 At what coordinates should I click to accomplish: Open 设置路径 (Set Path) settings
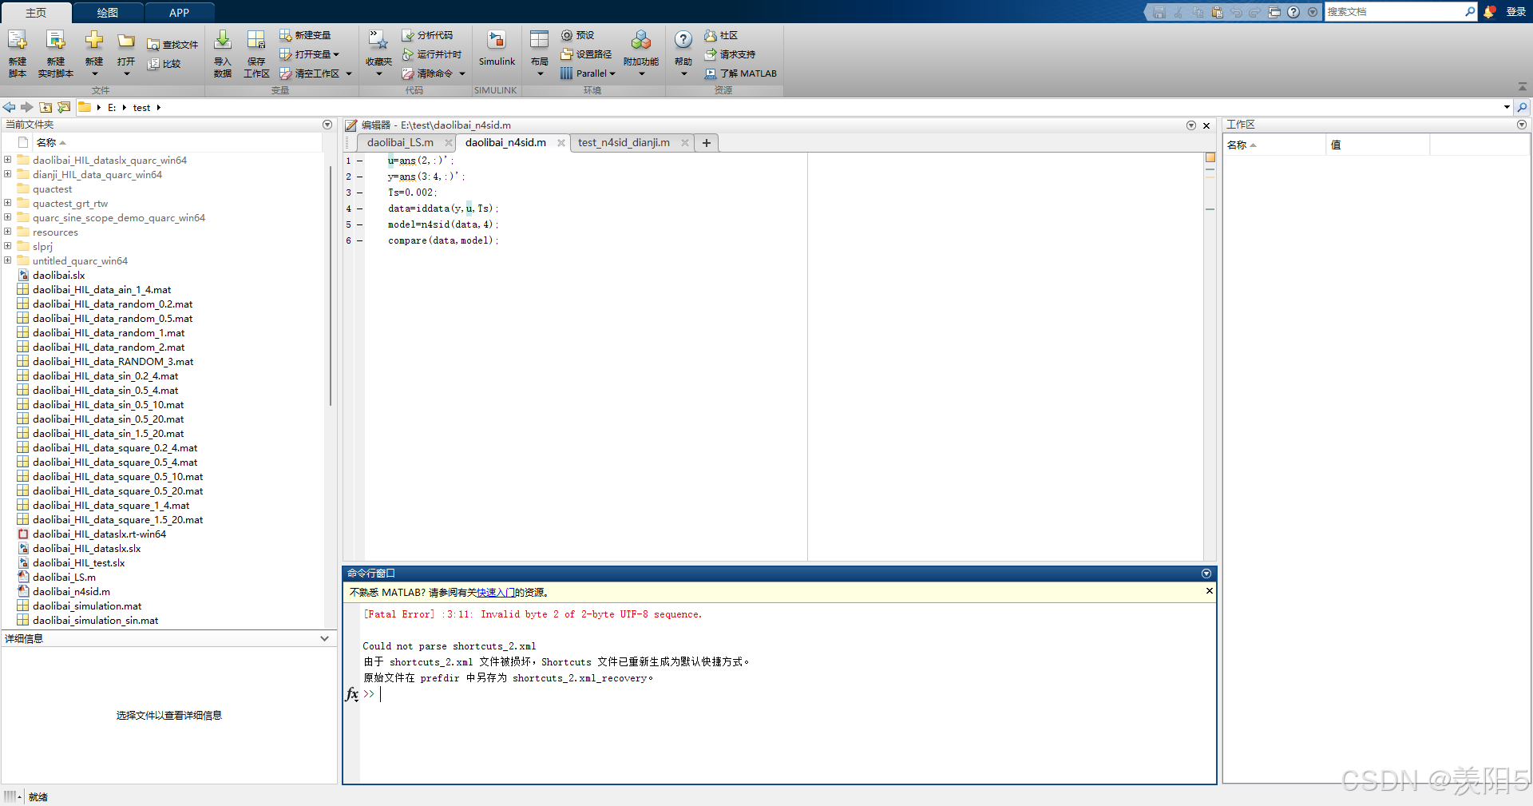click(585, 54)
